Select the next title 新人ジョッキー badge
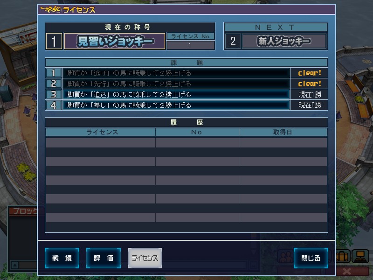The width and height of the screenshot is (373, 280). pos(284,41)
